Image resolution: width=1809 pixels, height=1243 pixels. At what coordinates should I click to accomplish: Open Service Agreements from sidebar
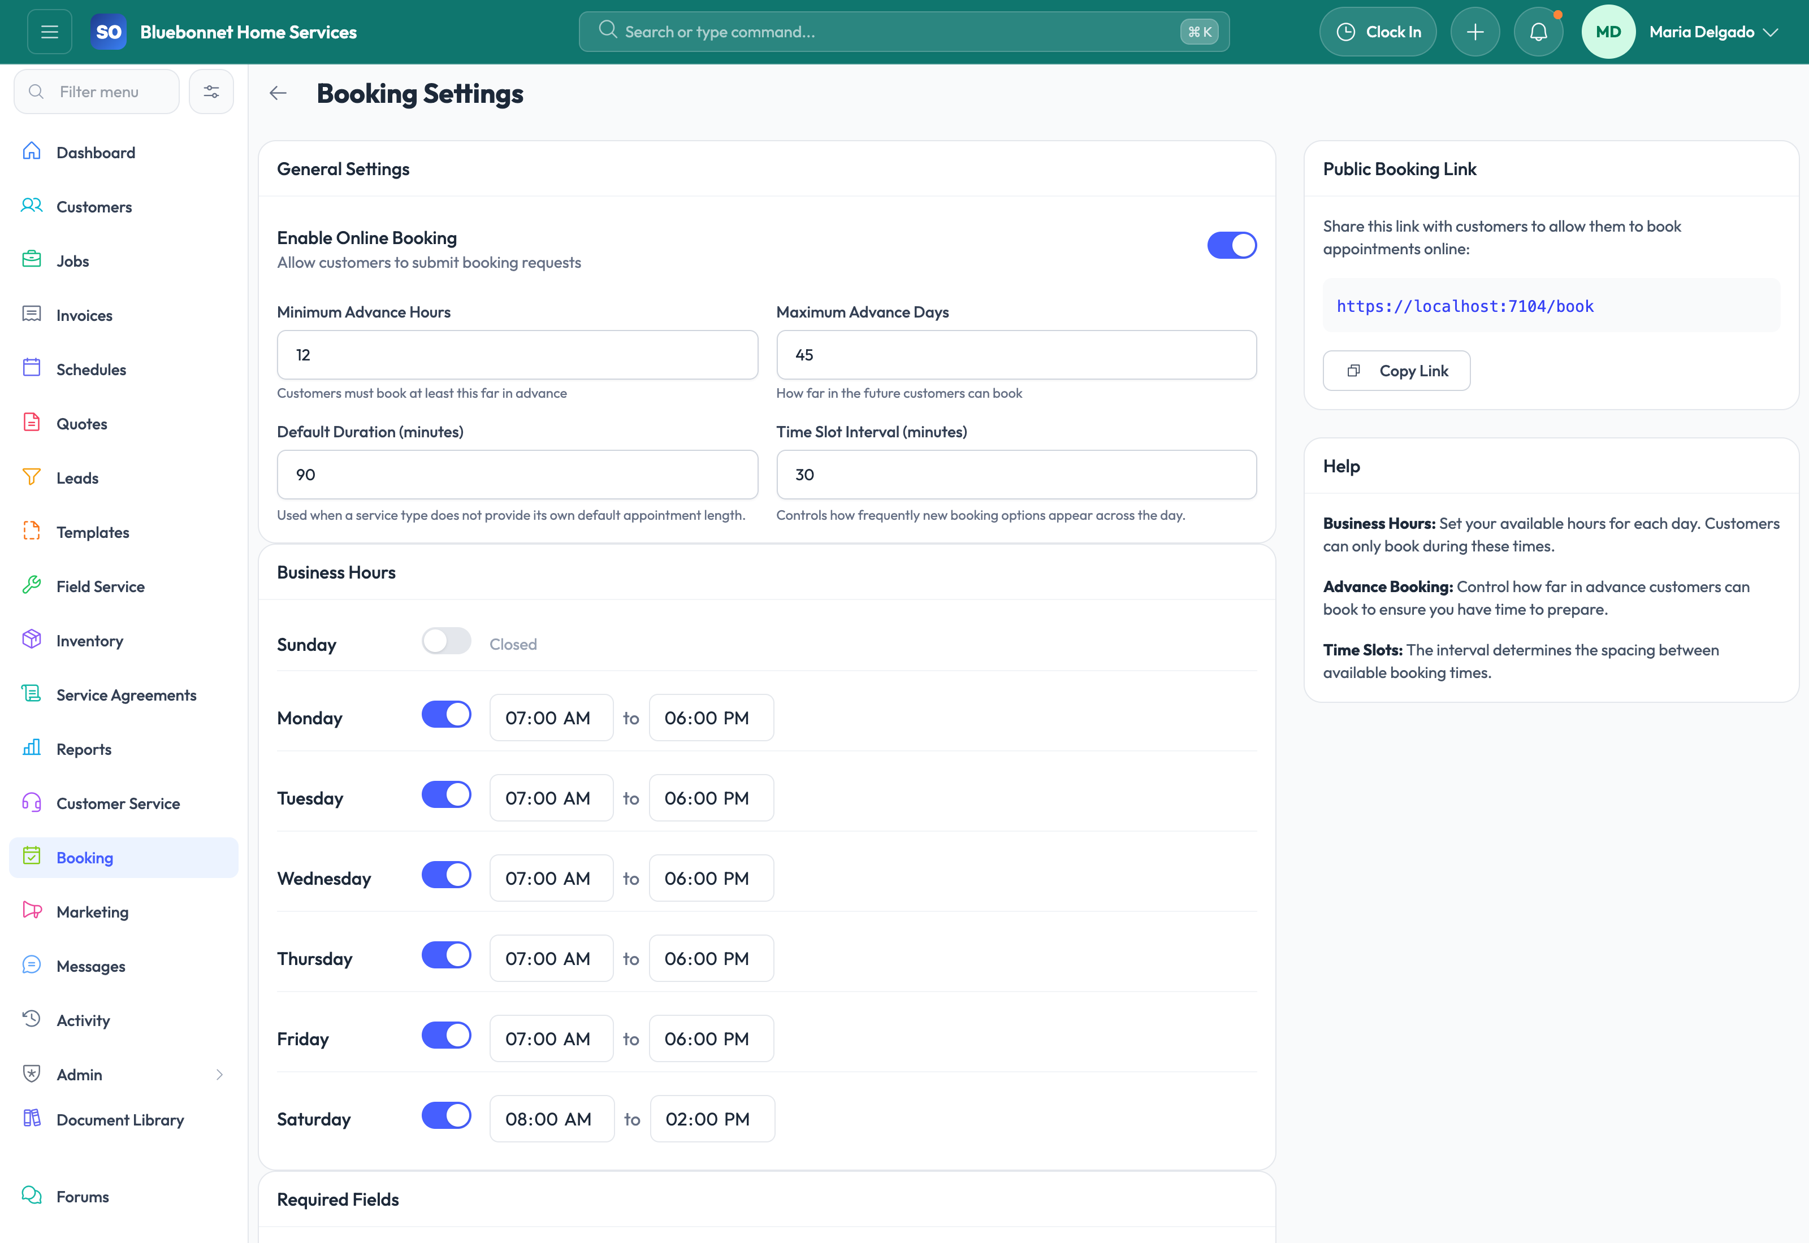(124, 695)
